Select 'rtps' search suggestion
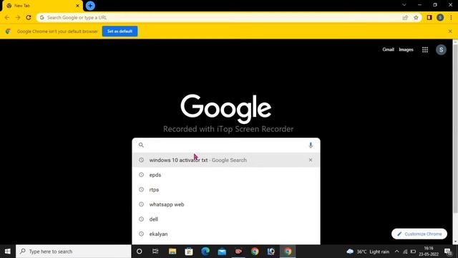 coord(226,189)
